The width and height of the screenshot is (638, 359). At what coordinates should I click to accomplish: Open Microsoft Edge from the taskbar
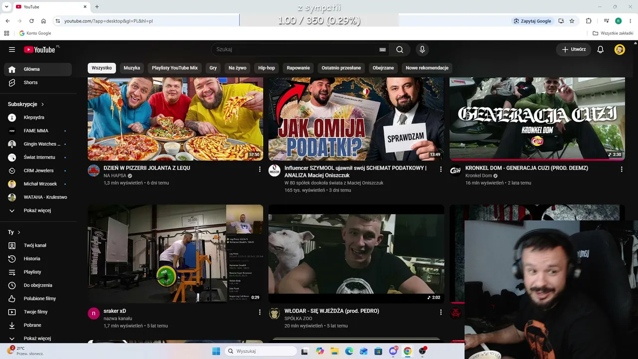349,351
